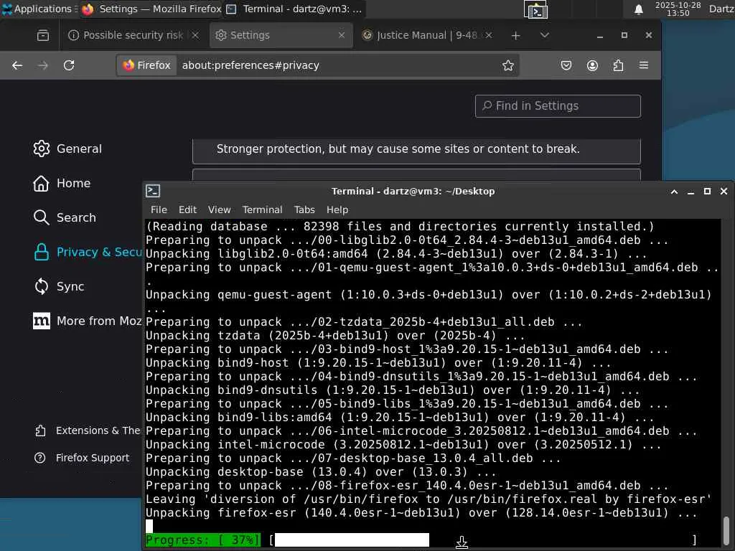735x551 pixels.
Task: Click the Dartz user label in top panel
Action: click(x=721, y=9)
